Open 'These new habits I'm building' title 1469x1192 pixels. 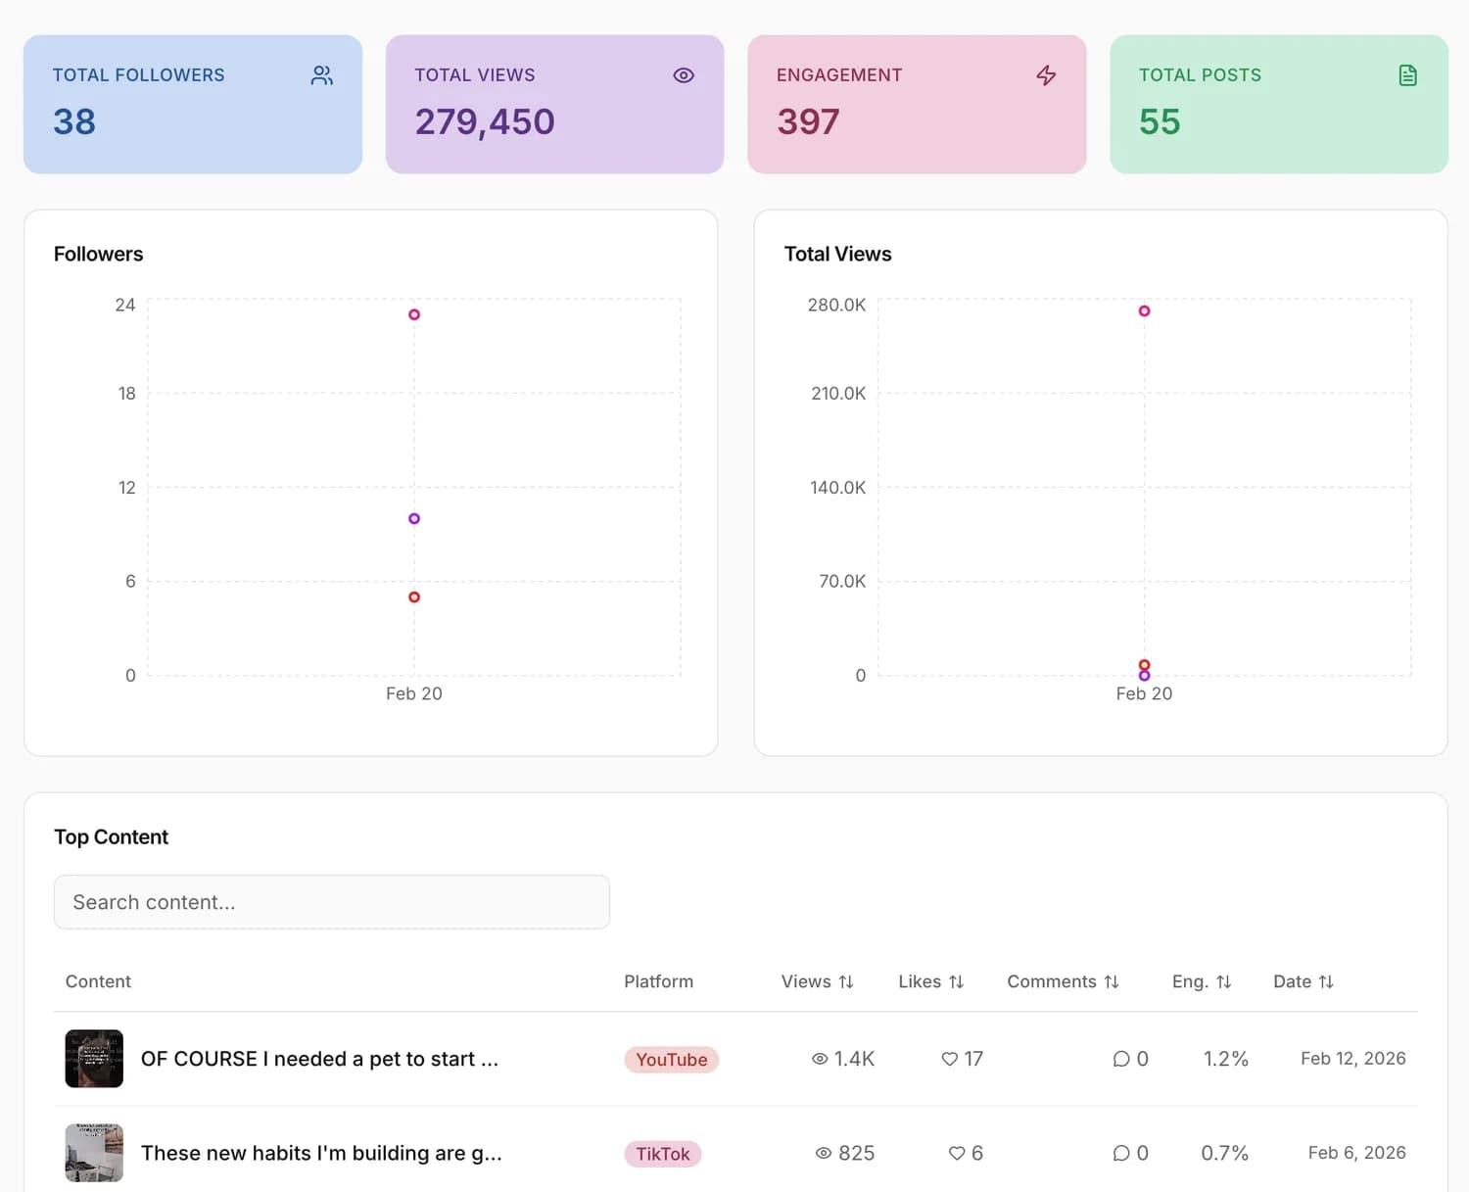click(321, 1153)
